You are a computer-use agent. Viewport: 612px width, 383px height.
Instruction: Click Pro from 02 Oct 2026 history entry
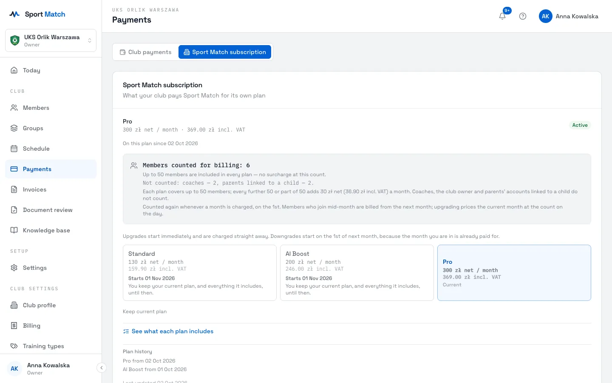point(149,361)
